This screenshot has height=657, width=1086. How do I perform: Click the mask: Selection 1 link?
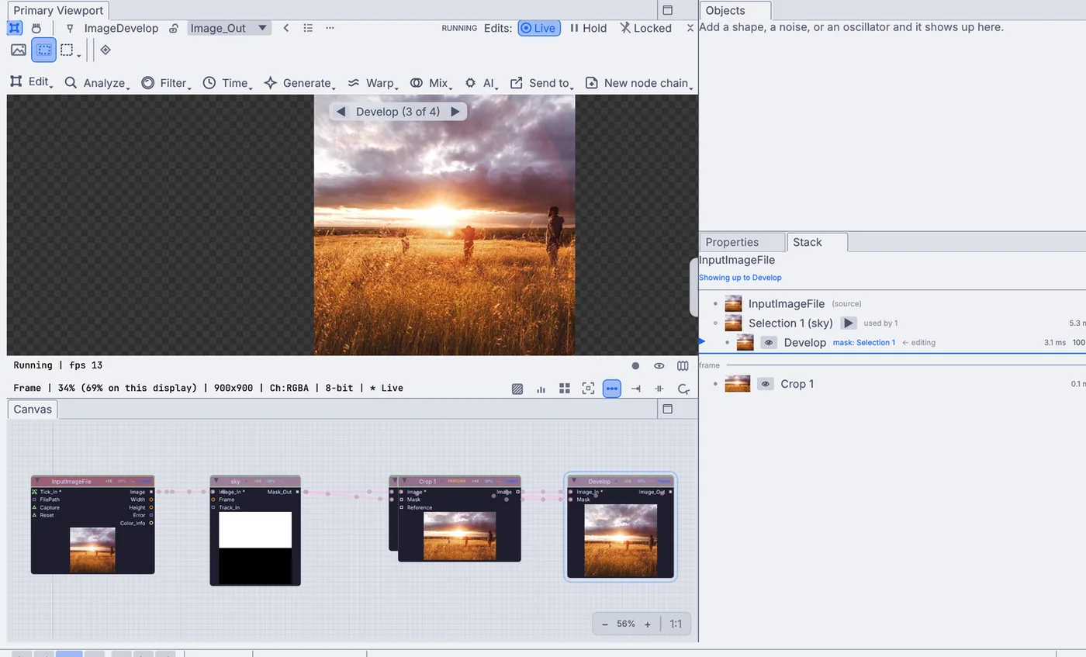[x=863, y=342]
